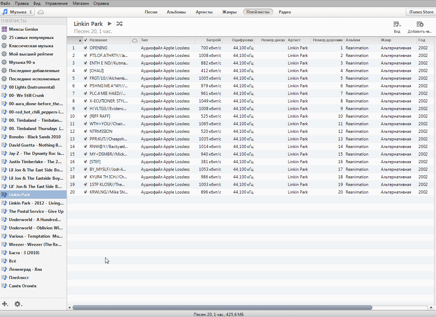Sort by the track order arrow header
Screen dimensions: 436x317
[x=75, y=40]
